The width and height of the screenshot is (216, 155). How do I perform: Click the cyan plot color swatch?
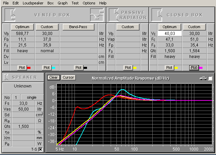tap(53, 68)
